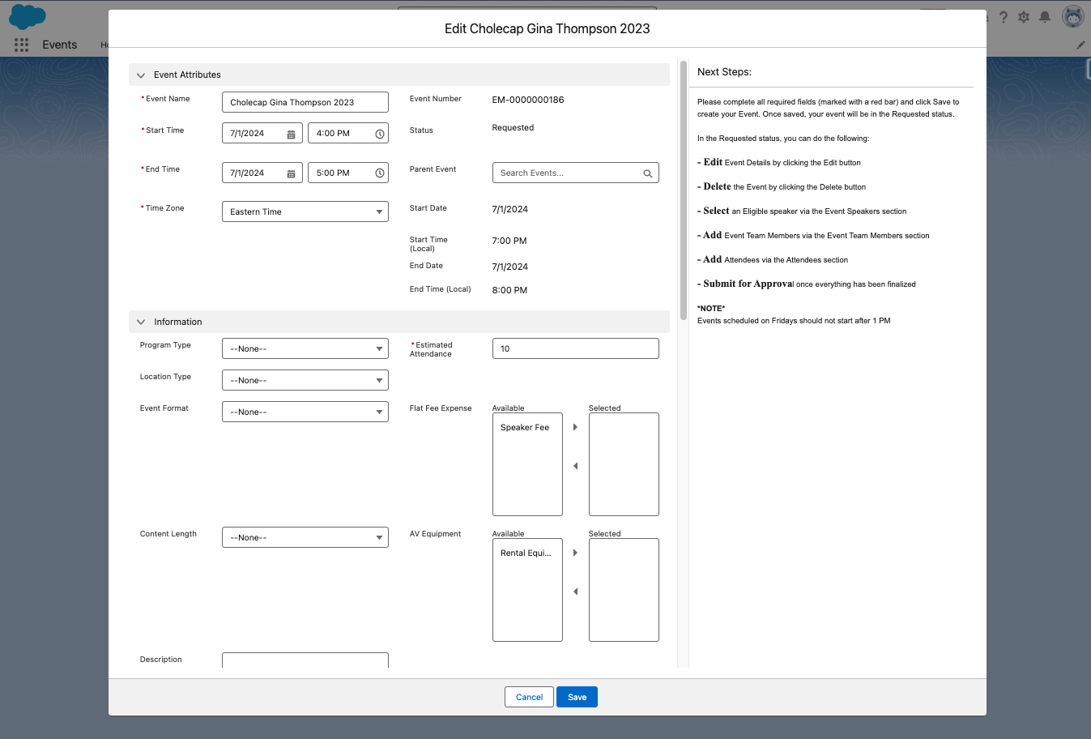The width and height of the screenshot is (1091, 739).
Task: Collapse the Event Attributes section
Action: pos(141,75)
